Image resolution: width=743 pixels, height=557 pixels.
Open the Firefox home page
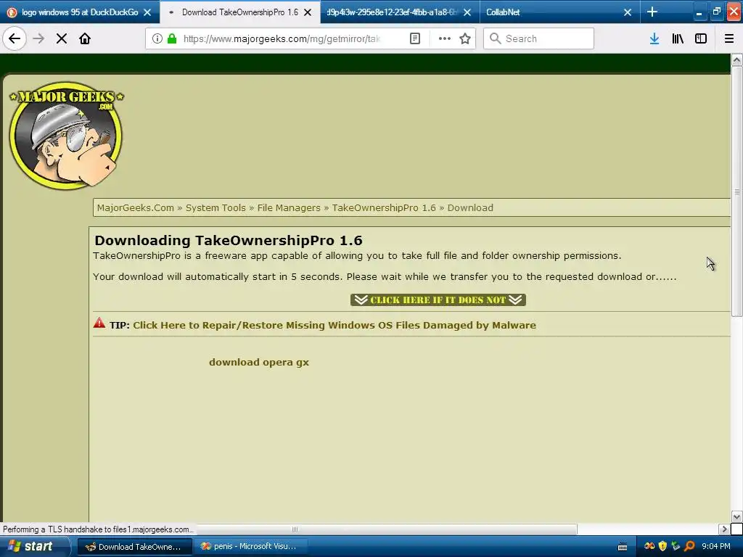tap(85, 38)
